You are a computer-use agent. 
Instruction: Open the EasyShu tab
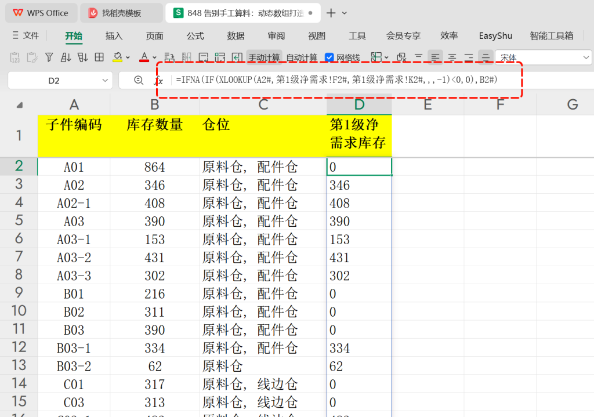(x=495, y=35)
